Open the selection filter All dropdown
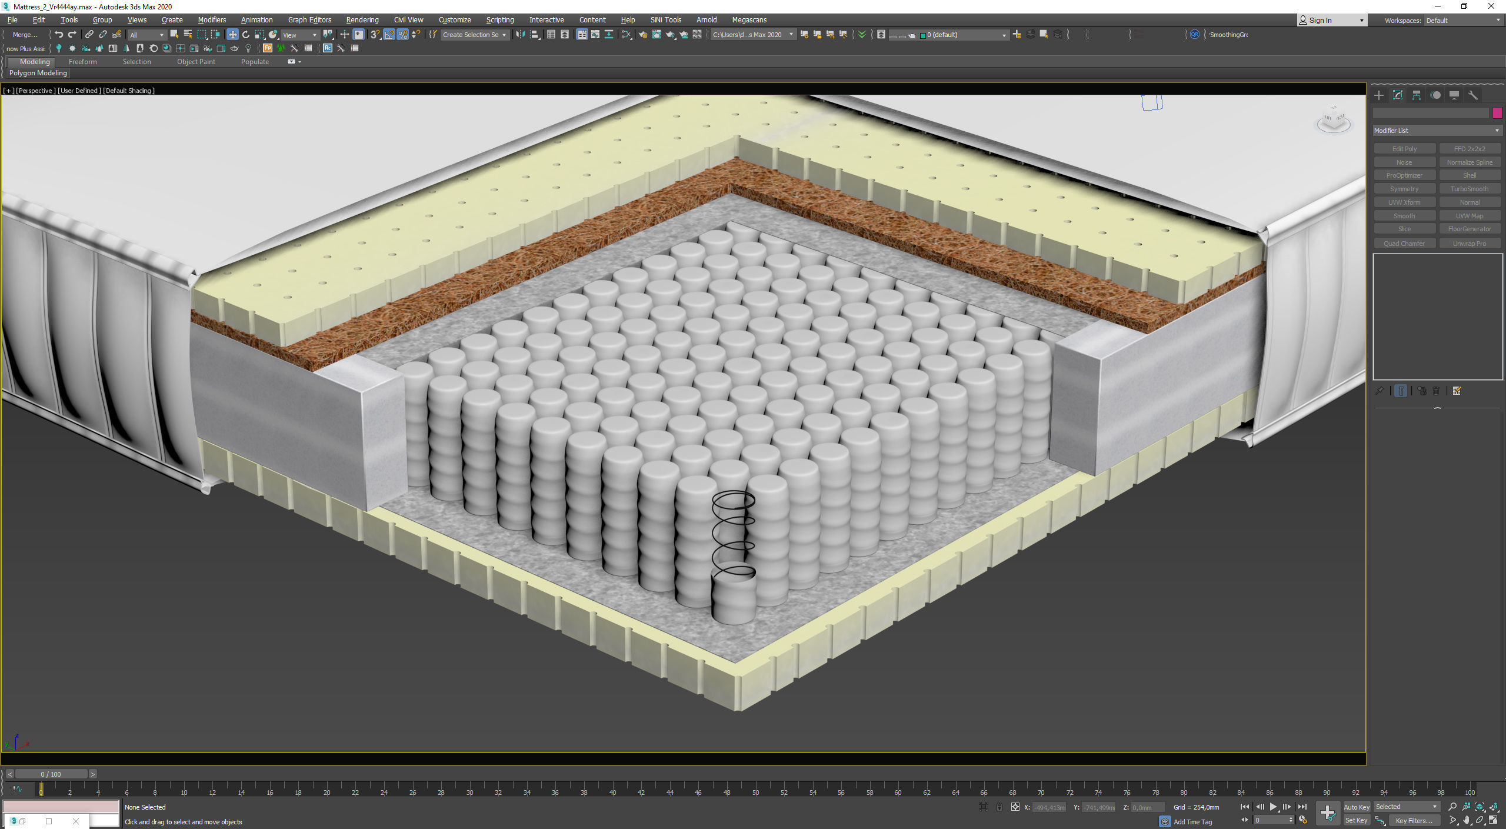The width and height of the screenshot is (1506, 829). tap(146, 35)
